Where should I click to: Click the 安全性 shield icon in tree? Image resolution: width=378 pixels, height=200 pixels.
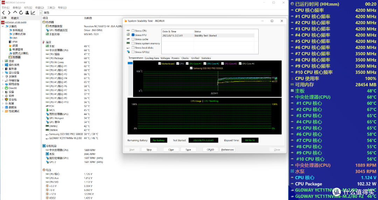tap(7, 100)
